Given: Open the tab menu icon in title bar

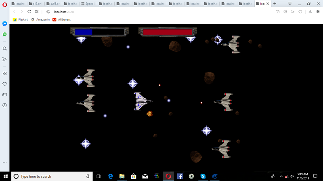Looking at the screenshot, I should (x=289, y=4).
